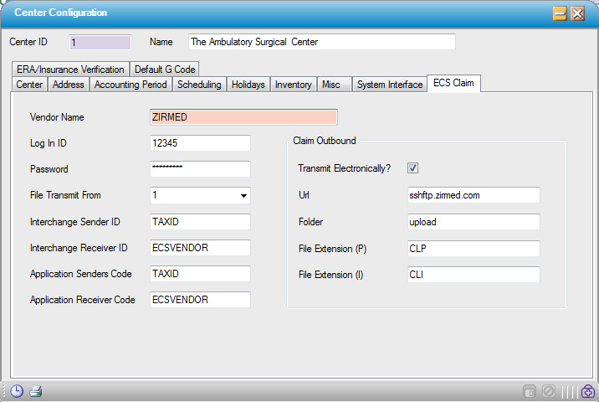
Task: Select the Folder field showing upload
Action: 472,222
